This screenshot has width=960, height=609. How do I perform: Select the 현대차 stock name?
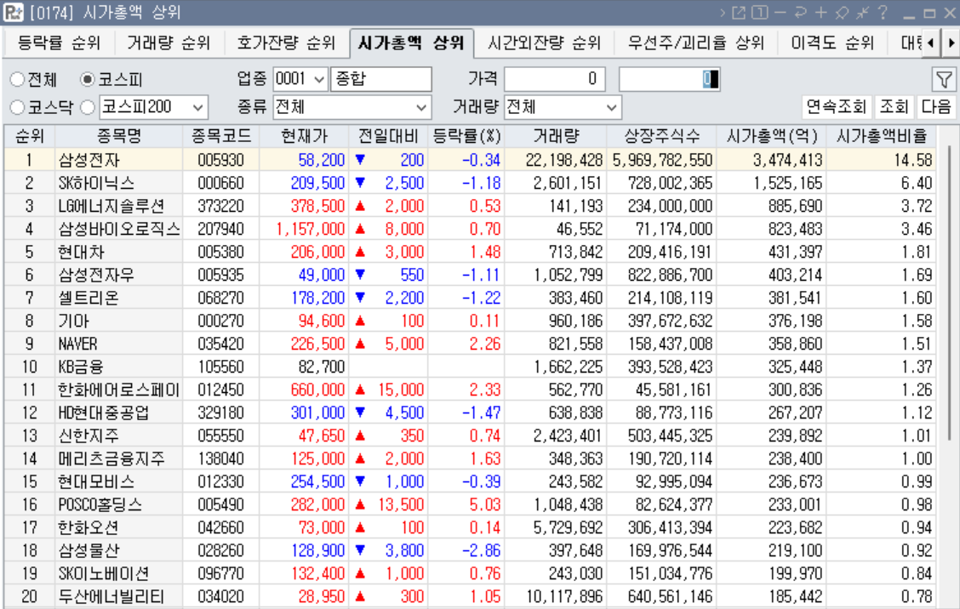pos(82,252)
